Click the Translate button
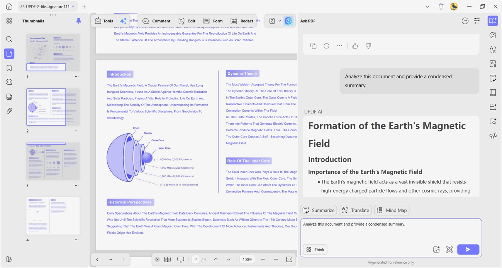 [x=355, y=210]
